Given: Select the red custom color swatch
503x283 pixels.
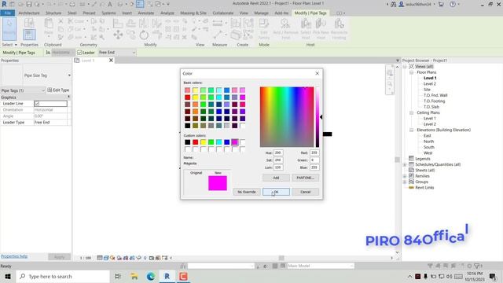Looking at the screenshot, I should click(x=196, y=141).
